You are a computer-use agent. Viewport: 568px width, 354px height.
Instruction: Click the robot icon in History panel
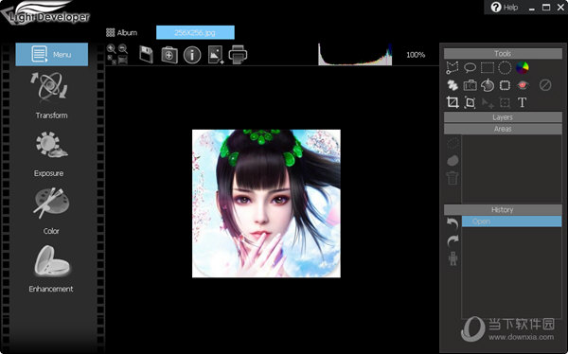coord(453,258)
